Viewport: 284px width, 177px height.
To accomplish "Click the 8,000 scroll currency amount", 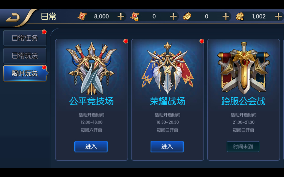I will 102,16.
